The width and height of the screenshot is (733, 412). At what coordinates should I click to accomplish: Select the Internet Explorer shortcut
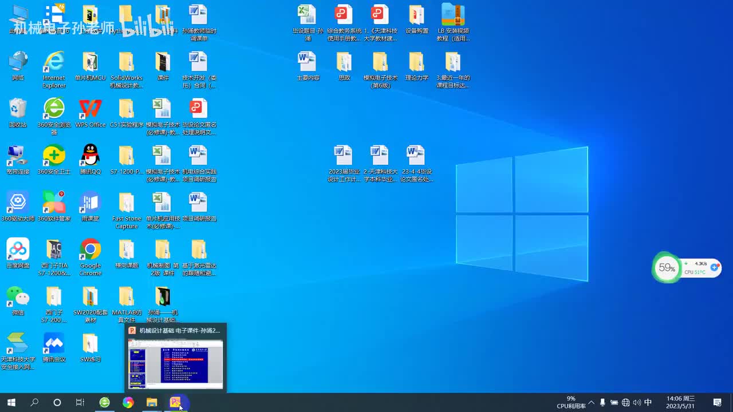54,70
